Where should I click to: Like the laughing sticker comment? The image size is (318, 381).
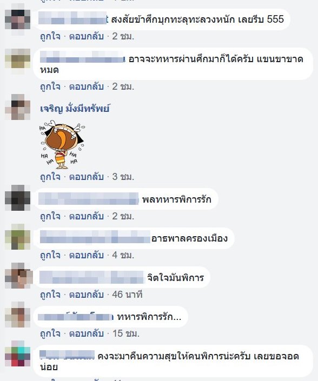click(x=50, y=177)
